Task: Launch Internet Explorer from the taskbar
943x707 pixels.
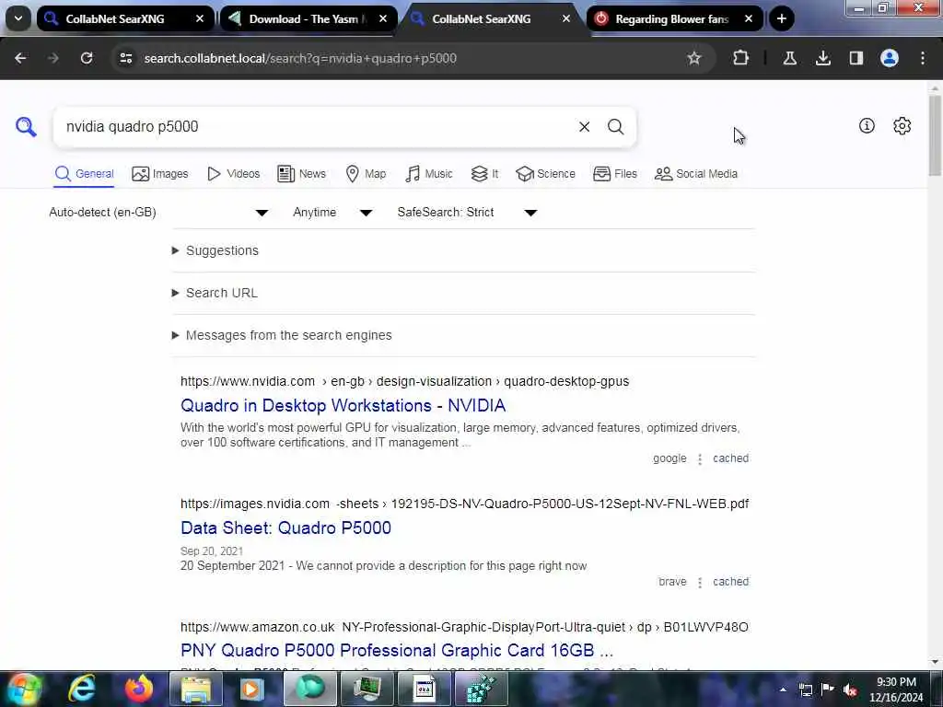Action: pos(82,689)
